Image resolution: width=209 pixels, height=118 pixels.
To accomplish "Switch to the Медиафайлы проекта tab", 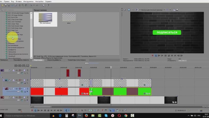I will tap(21, 60).
